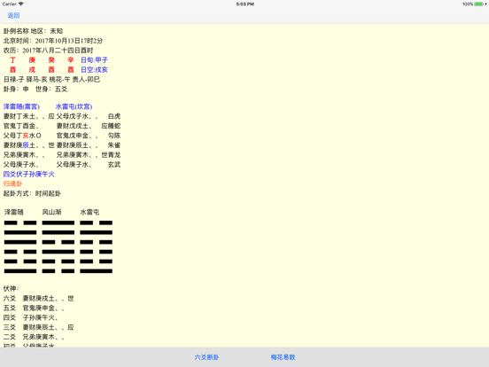Tap the Wi-Fi icon in status bar

tap(21, 4)
